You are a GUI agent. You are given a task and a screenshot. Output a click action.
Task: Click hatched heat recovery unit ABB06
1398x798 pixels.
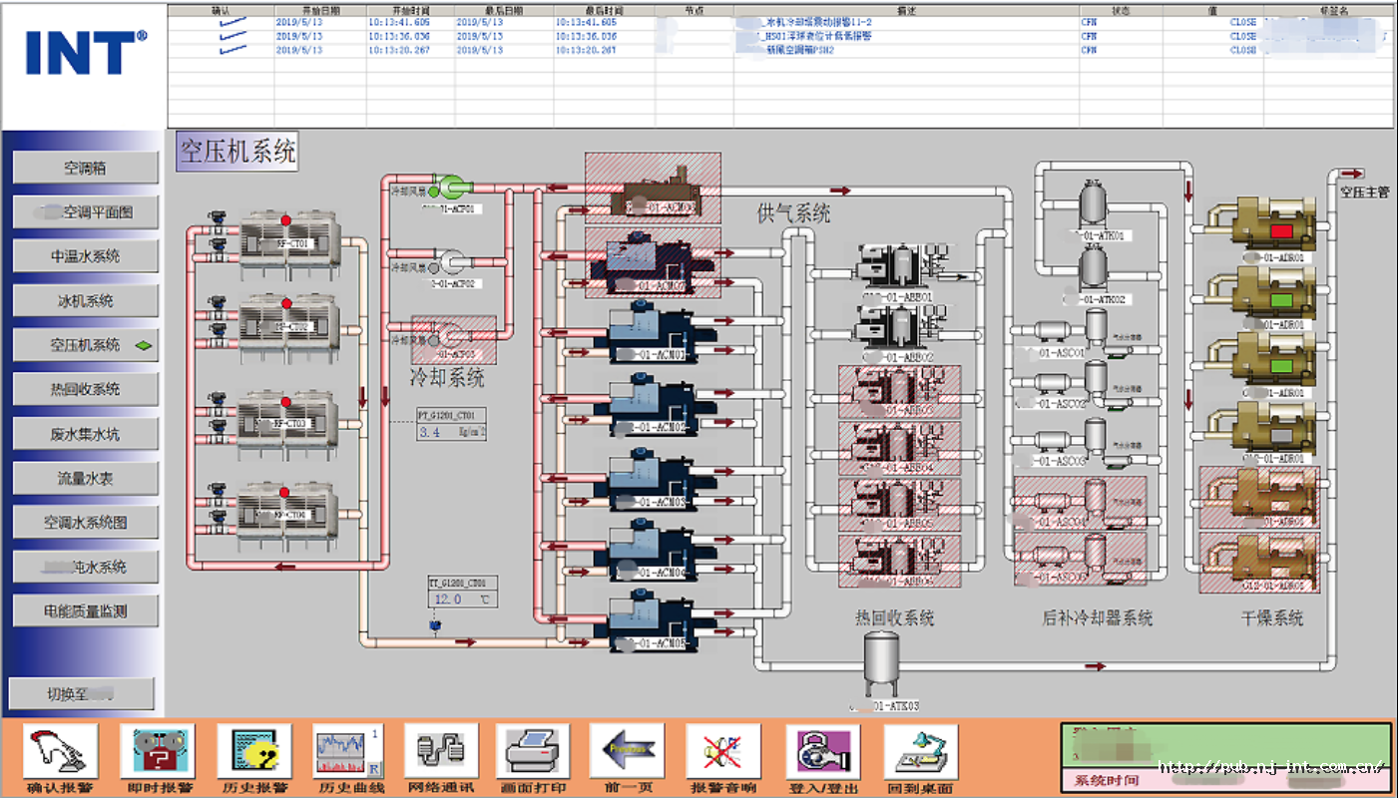899,561
